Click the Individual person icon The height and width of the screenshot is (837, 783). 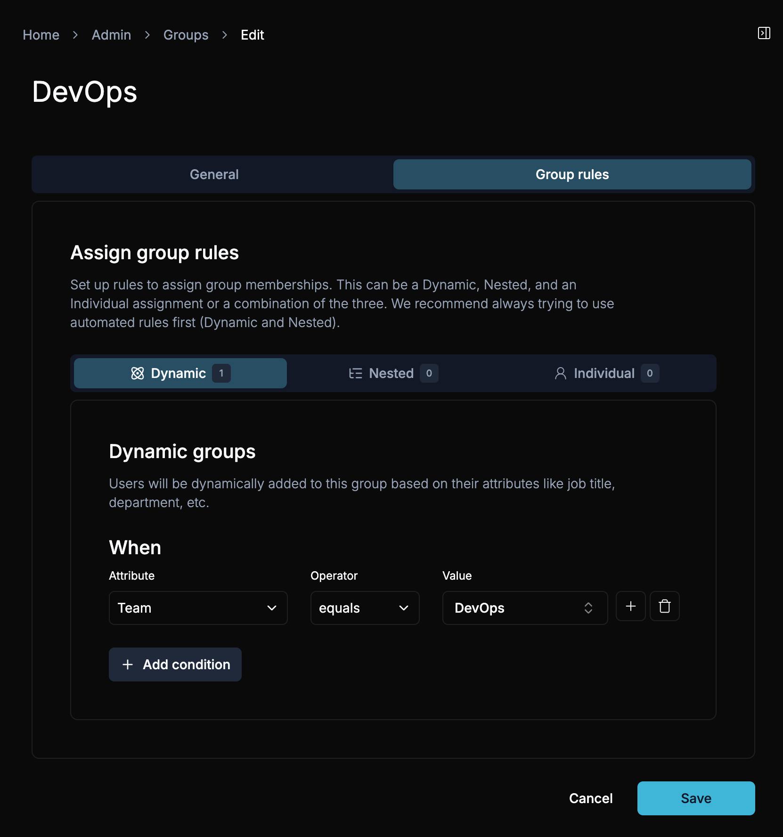click(560, 373)
